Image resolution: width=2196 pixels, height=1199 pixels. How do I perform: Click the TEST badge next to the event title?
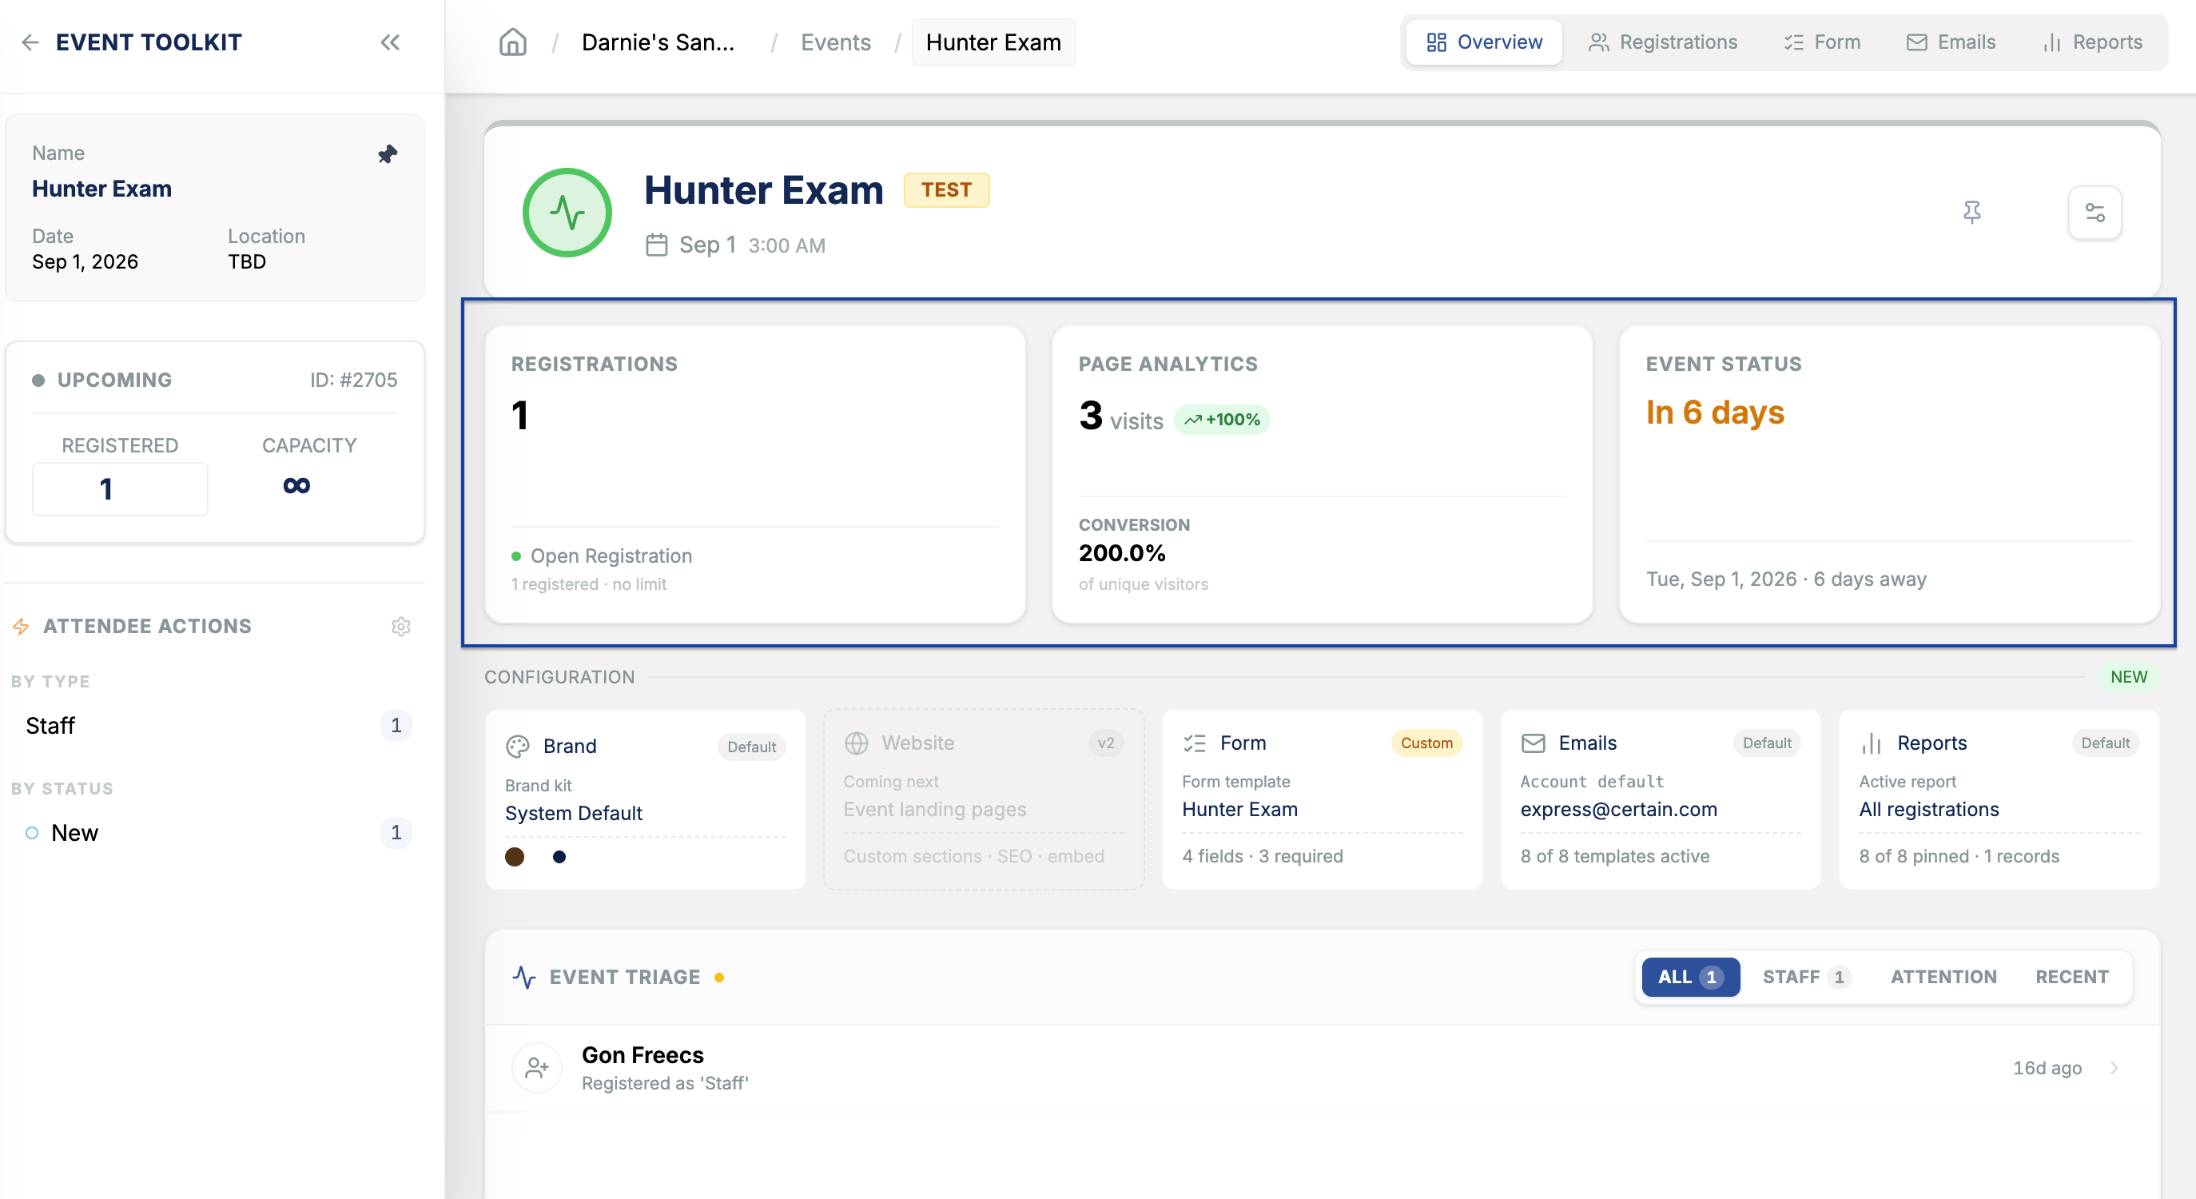pyautogui.click(x=946, y=189)
